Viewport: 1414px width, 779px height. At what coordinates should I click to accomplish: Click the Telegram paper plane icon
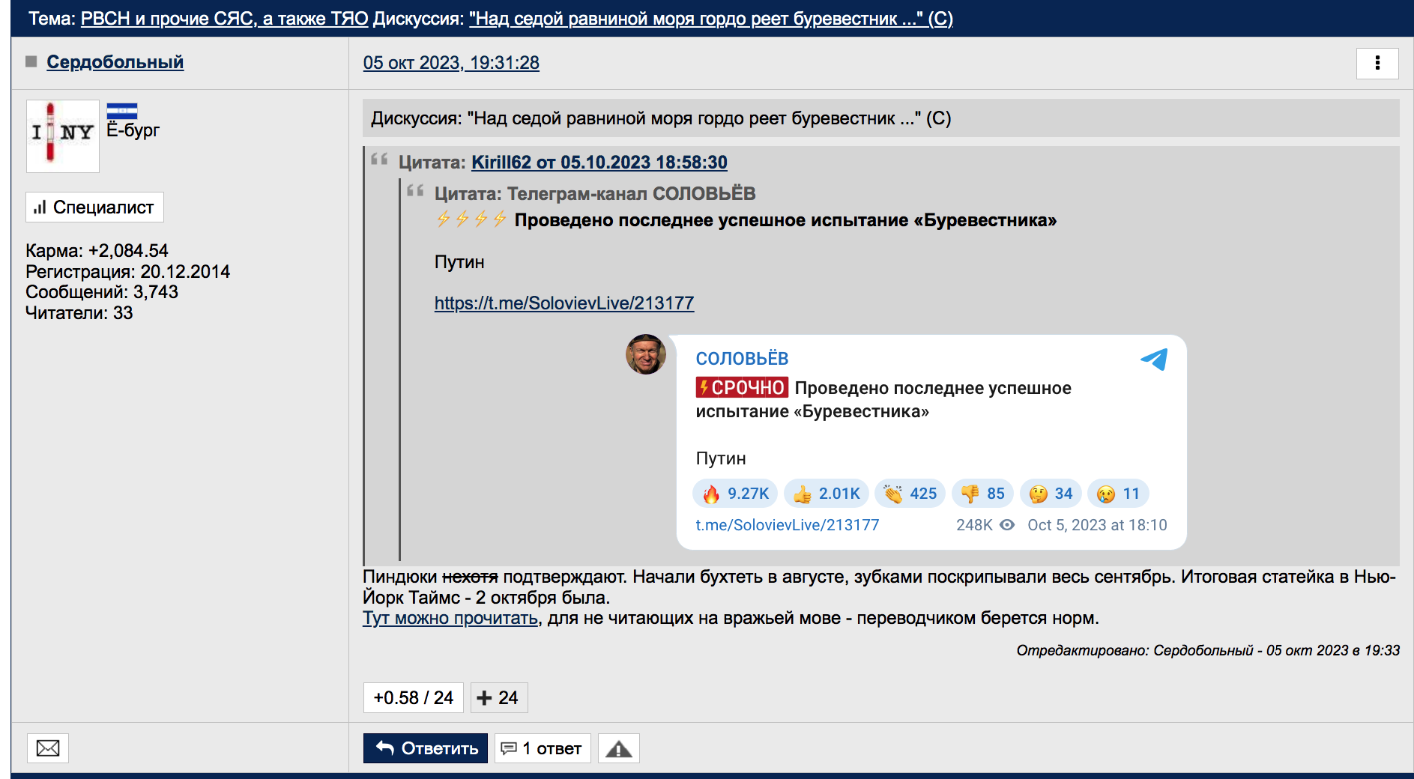tap(1154, 360)
